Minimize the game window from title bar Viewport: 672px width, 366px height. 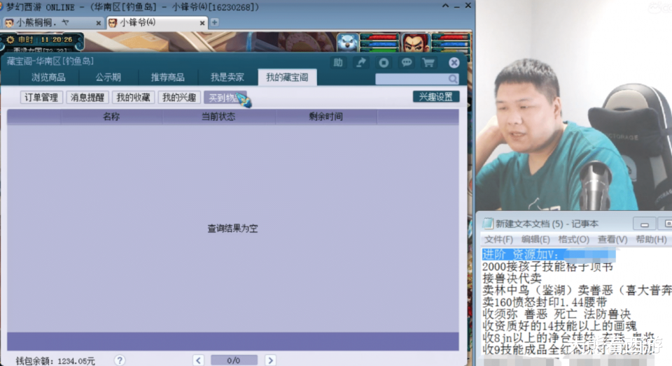coord(457,6)
